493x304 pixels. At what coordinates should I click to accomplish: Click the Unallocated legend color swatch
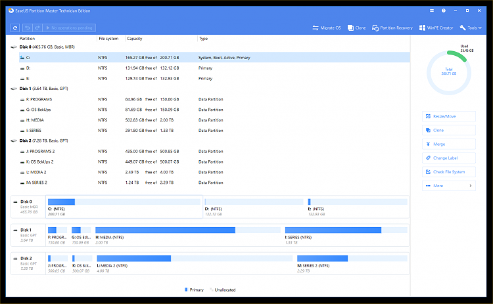pyautogui.click(x=211, y=290)
